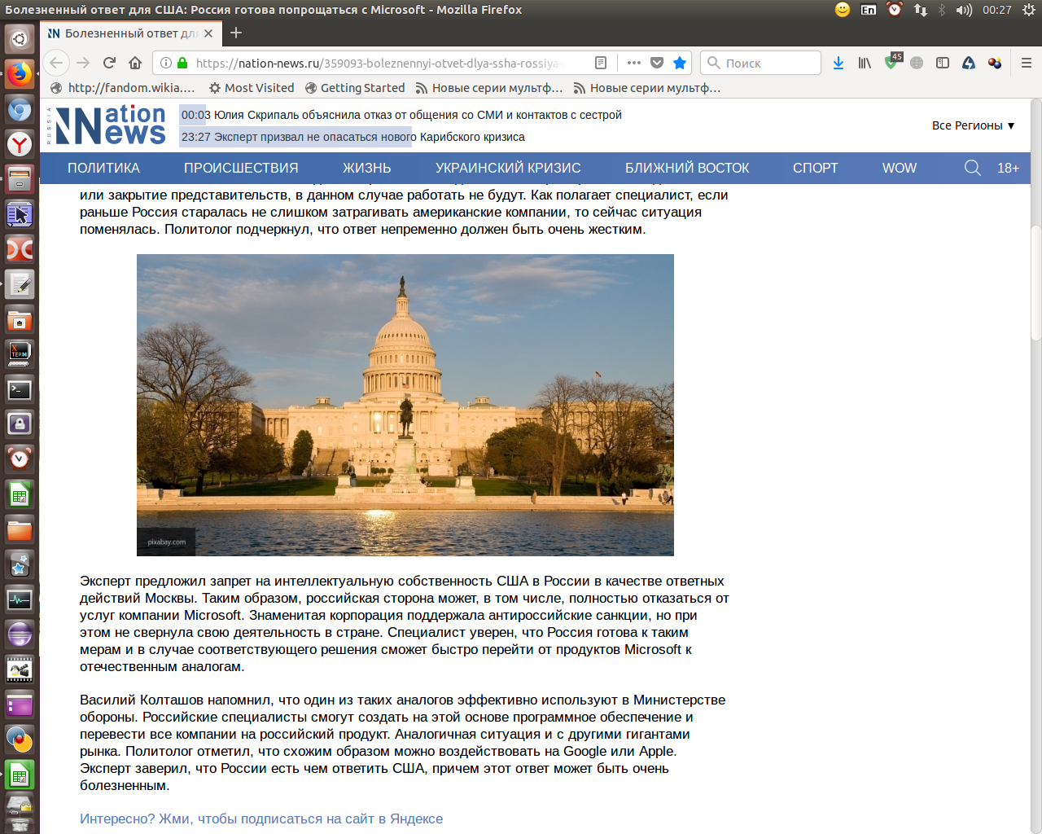Open the Ubuntu dash search
The image size is (1042, 834).
[x=20, y=38]
